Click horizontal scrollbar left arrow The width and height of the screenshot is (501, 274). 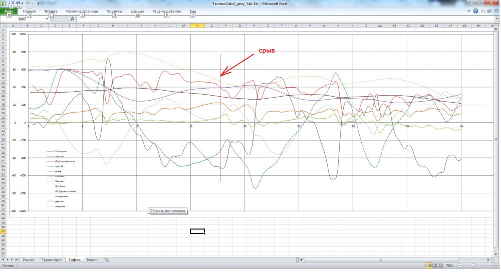(301, 260)
